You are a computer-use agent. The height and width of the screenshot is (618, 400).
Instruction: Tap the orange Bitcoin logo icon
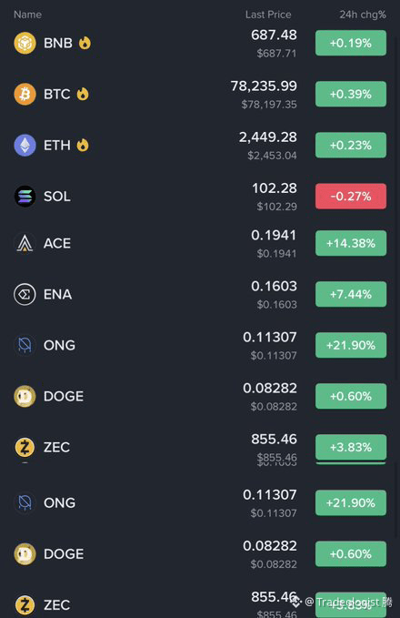pyautogui.click(x=25, y=94)
